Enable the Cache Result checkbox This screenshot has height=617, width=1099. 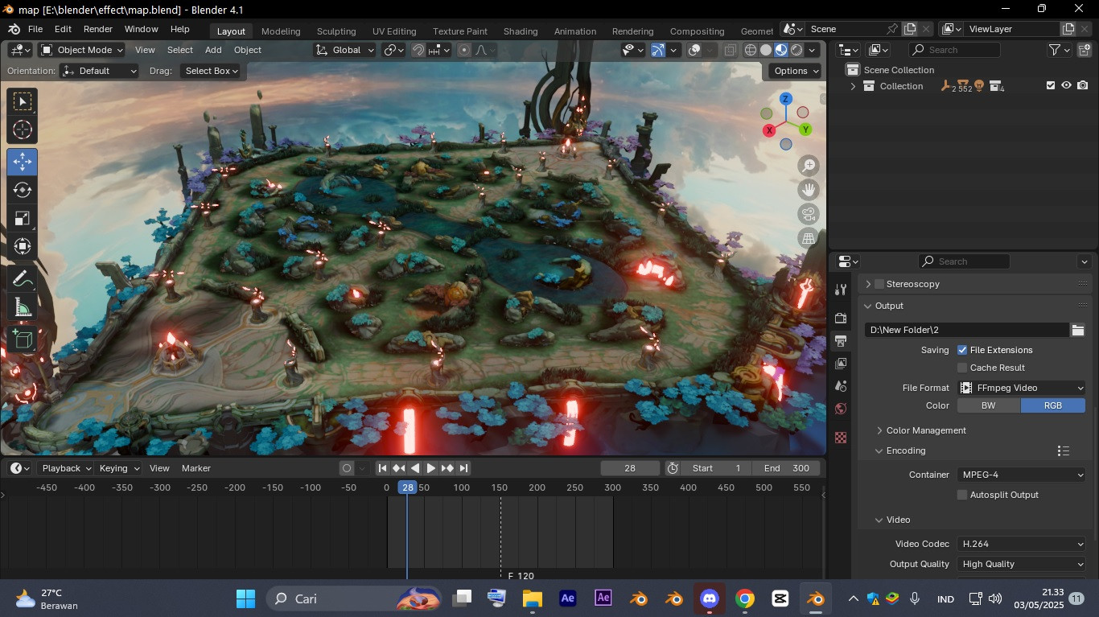pyautogui.click(x=961, y=368)
